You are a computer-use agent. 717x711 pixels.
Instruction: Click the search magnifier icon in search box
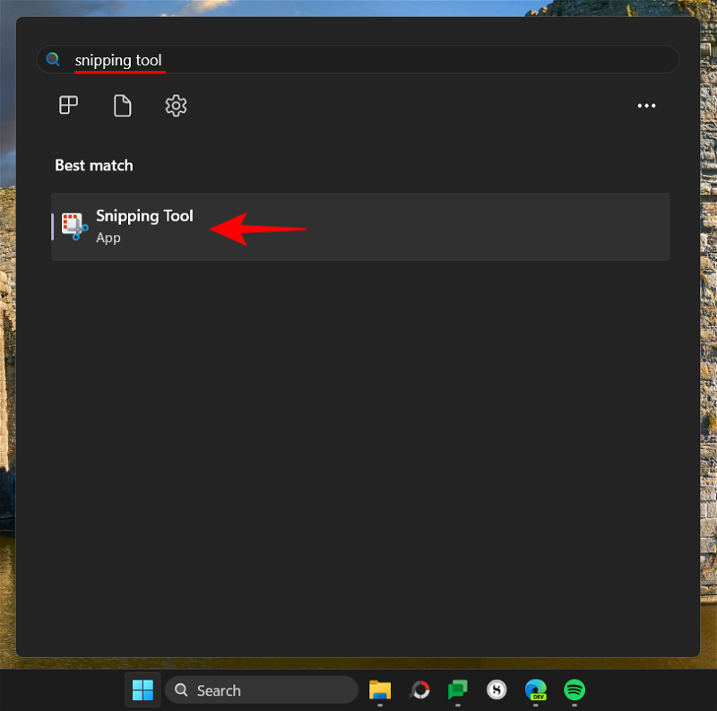[x=53, y=59]
